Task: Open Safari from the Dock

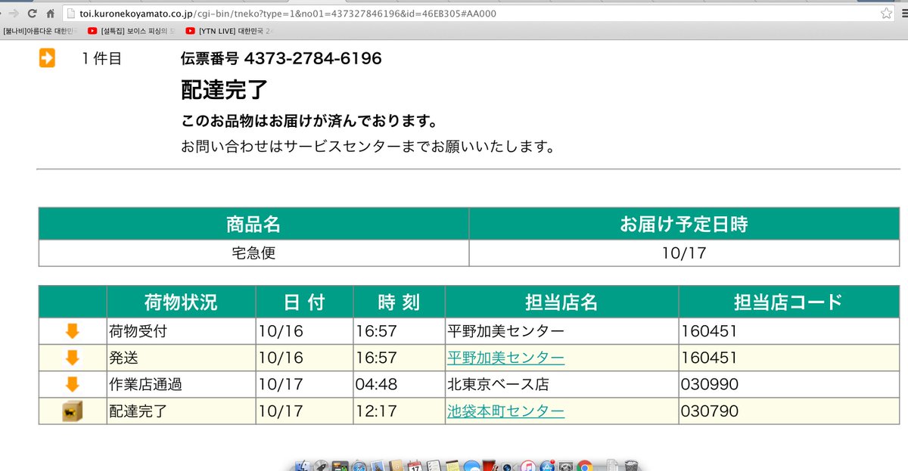Action: tap(359, 464)
